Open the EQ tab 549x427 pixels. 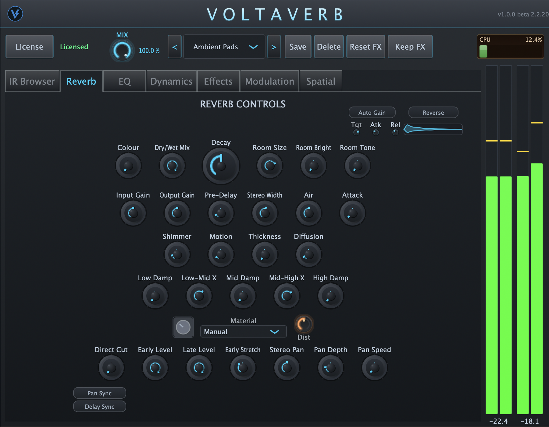125,81
